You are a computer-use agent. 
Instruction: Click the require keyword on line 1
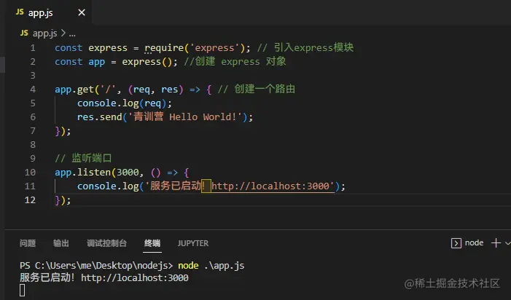tap(164, 48)
